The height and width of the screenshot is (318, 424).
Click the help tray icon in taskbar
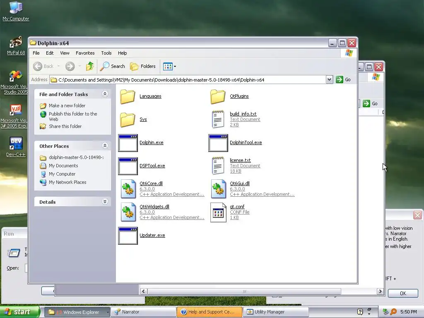[360, 312]
